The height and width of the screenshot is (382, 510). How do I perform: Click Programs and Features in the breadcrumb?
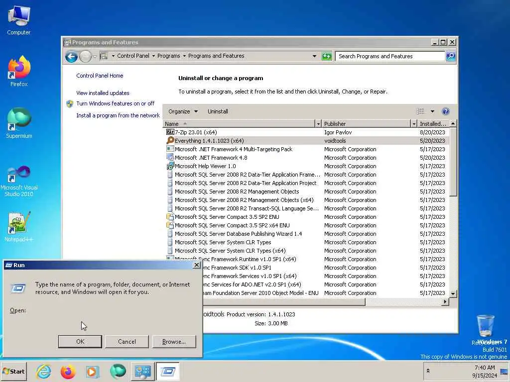(x=216, y=56)
